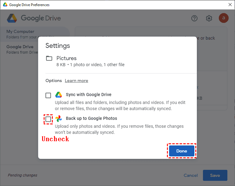The image size is (235, 186).
Task: Click the Save button
Action: pyautogui.click(x=215, y=175)
